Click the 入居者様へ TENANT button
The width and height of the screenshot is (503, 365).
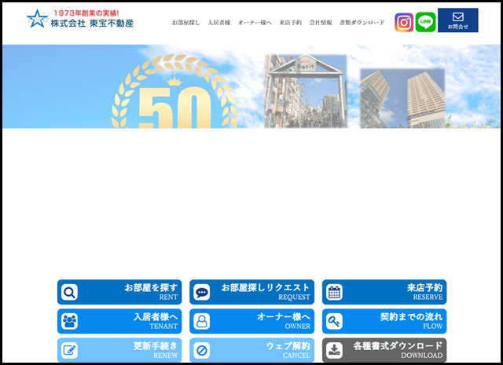coord(119,321)
